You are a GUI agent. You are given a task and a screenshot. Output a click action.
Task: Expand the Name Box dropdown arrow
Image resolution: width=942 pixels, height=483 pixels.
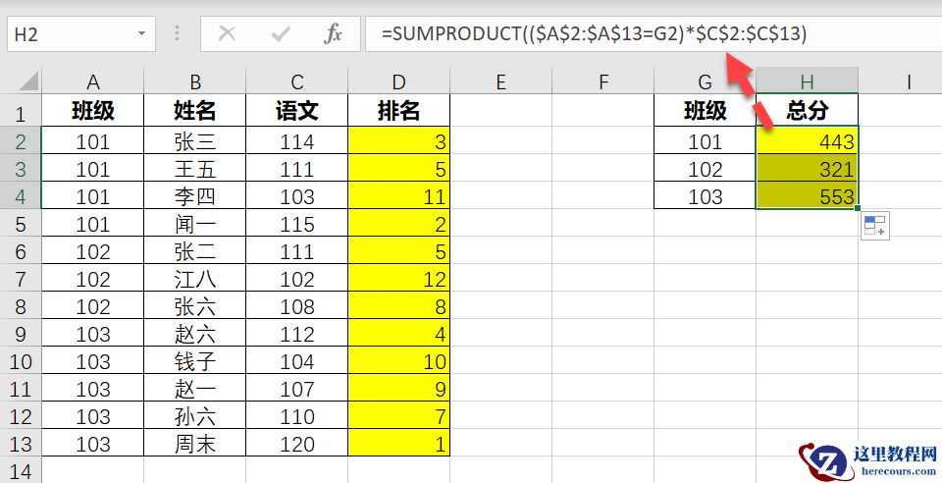(x=142, y=34)
